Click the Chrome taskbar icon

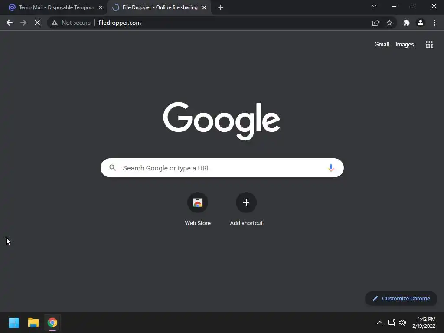[52, 323]
